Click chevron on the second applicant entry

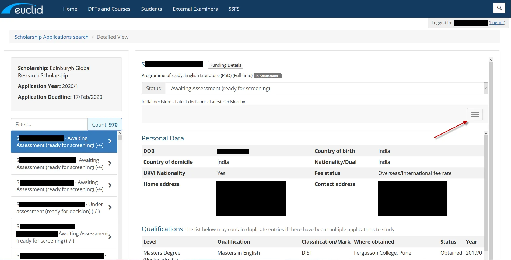(x=110, y=163)
